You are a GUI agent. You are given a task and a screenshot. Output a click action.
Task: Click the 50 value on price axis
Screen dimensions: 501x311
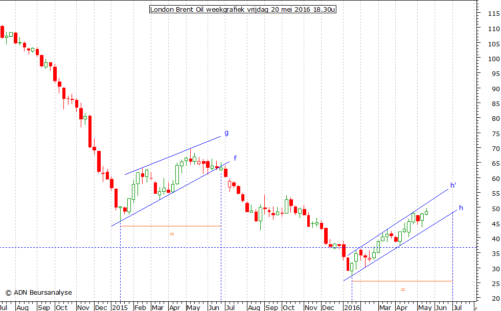click(x=495, y=209)
